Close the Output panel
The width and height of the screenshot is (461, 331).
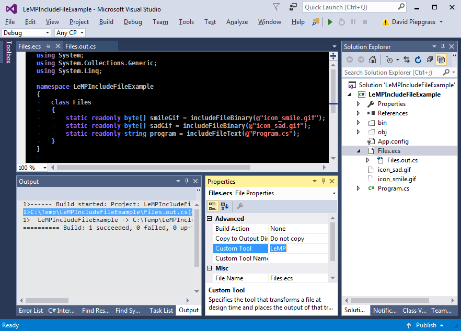coord(195,181)
